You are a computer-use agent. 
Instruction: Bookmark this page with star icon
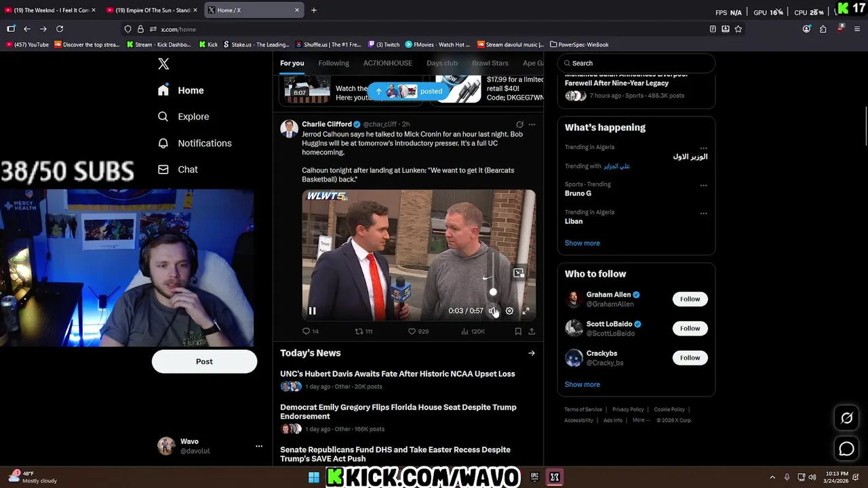738,29
